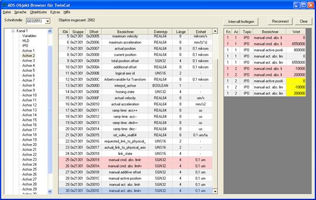The image size is (316, 200).
Task: Open the Extras menu
Action: coord(55,12)
